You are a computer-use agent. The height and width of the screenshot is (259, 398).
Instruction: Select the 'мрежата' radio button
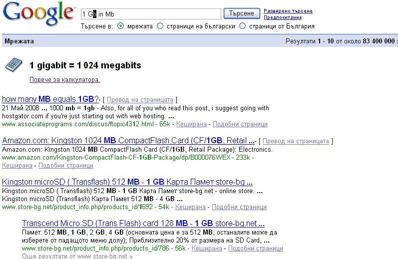[x=120, y=26]
